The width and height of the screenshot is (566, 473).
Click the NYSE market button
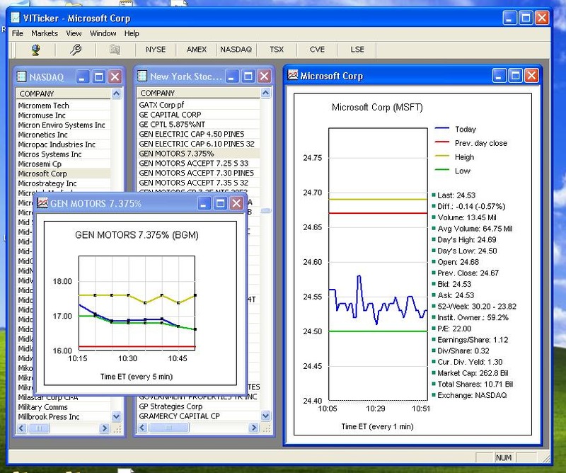coord(155,49)
